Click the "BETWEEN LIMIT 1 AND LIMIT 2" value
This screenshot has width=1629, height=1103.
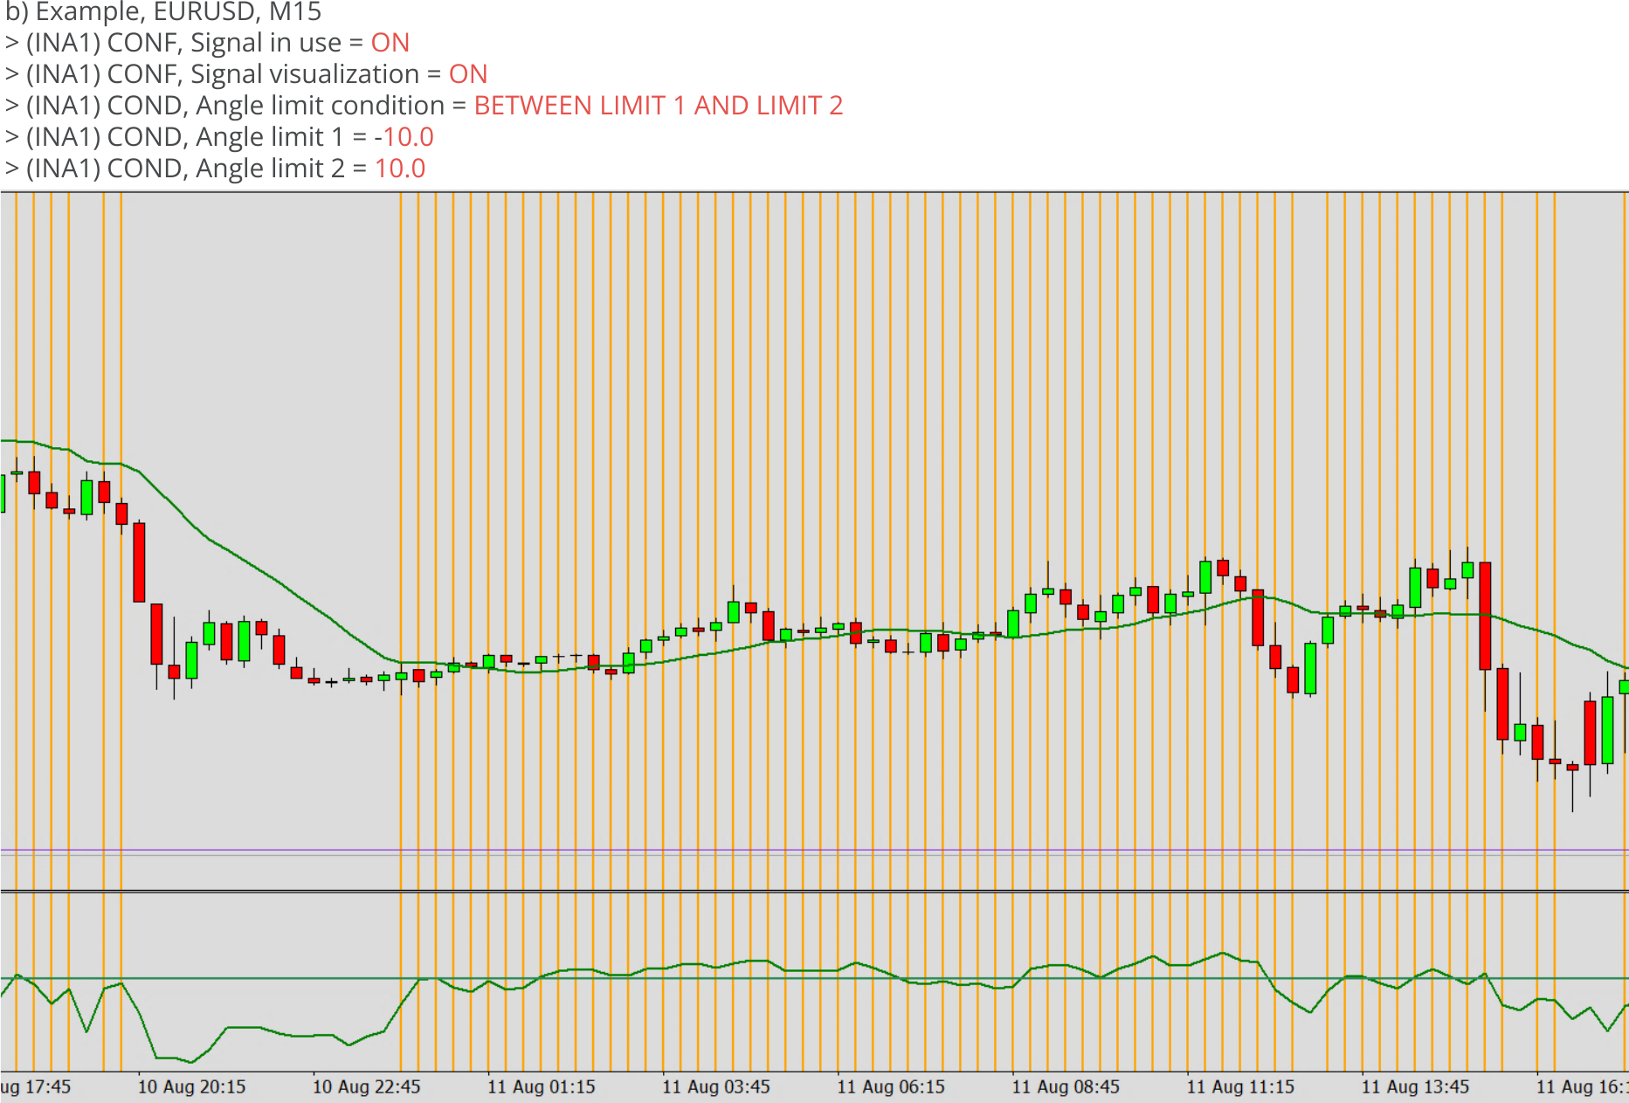[659, 106]
